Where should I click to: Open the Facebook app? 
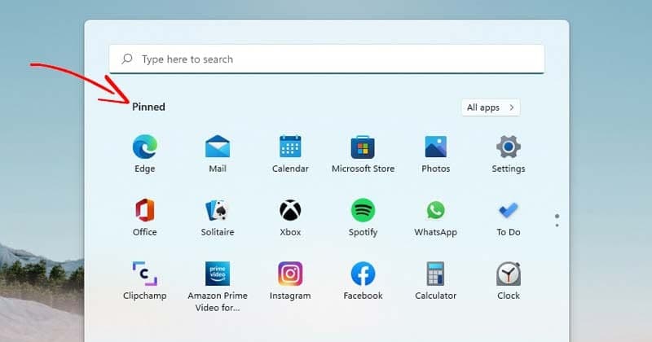[x=363, y=280]
